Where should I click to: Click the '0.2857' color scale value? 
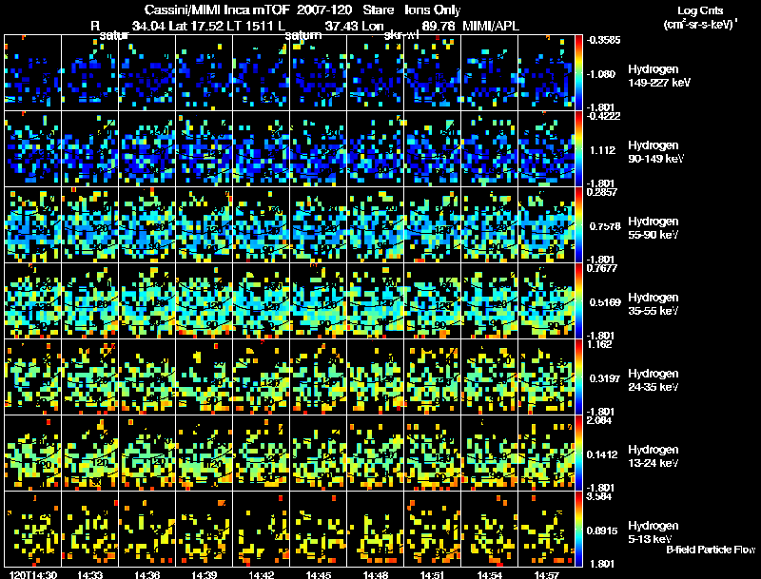[602, 191]
